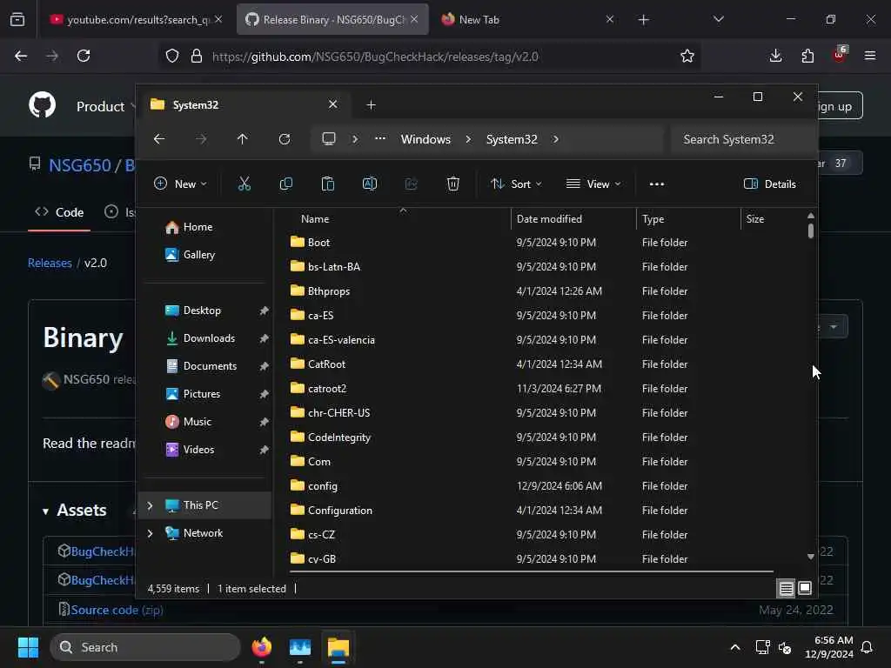Image resolution: width=891 pixels, height=668 pixels.
Task: Select the Release Binary GitHub tab
Action: coord(332,19)
